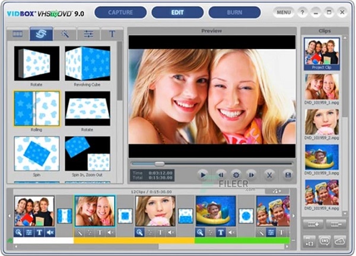The height and width of the screenshot is (256, 356).
Task: Select the two blonde women storyboard clip
Action: coord(95,211)
